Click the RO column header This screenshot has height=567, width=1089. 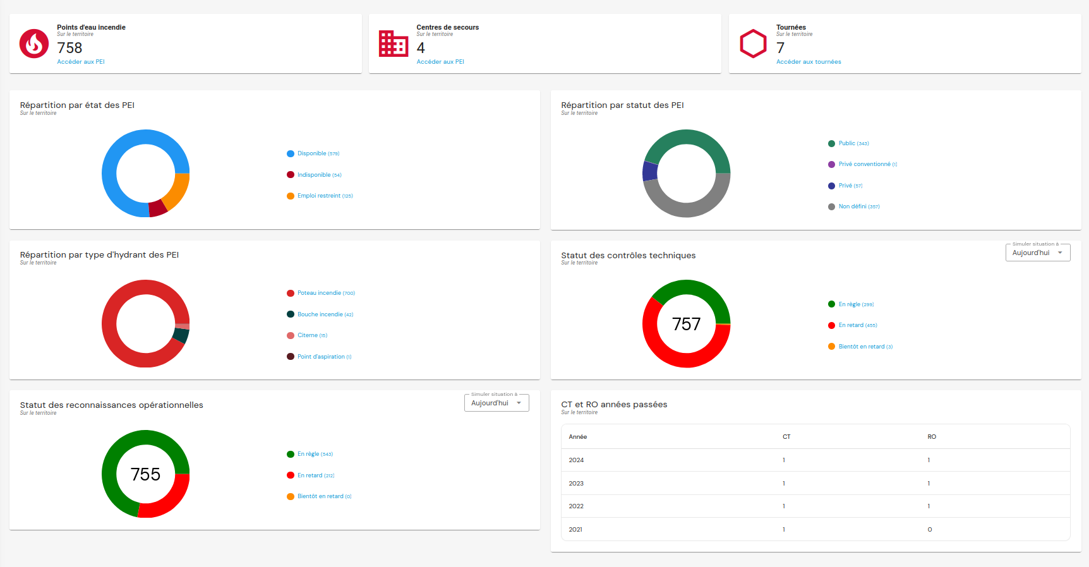point(932,437)
